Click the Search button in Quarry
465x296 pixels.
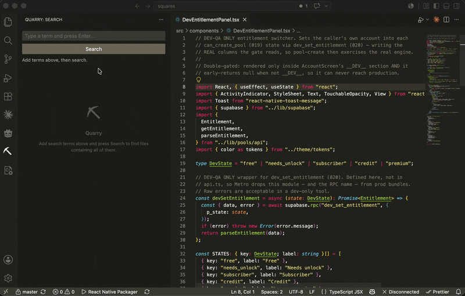pyautogui.click(x=94, y=49)
